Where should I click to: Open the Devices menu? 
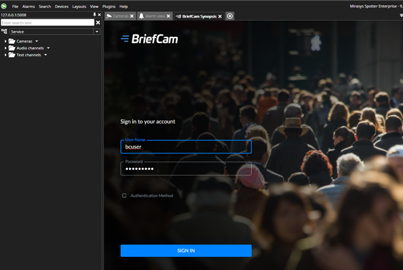61,6
